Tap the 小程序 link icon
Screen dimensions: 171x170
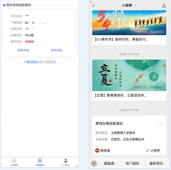(148, 150)
